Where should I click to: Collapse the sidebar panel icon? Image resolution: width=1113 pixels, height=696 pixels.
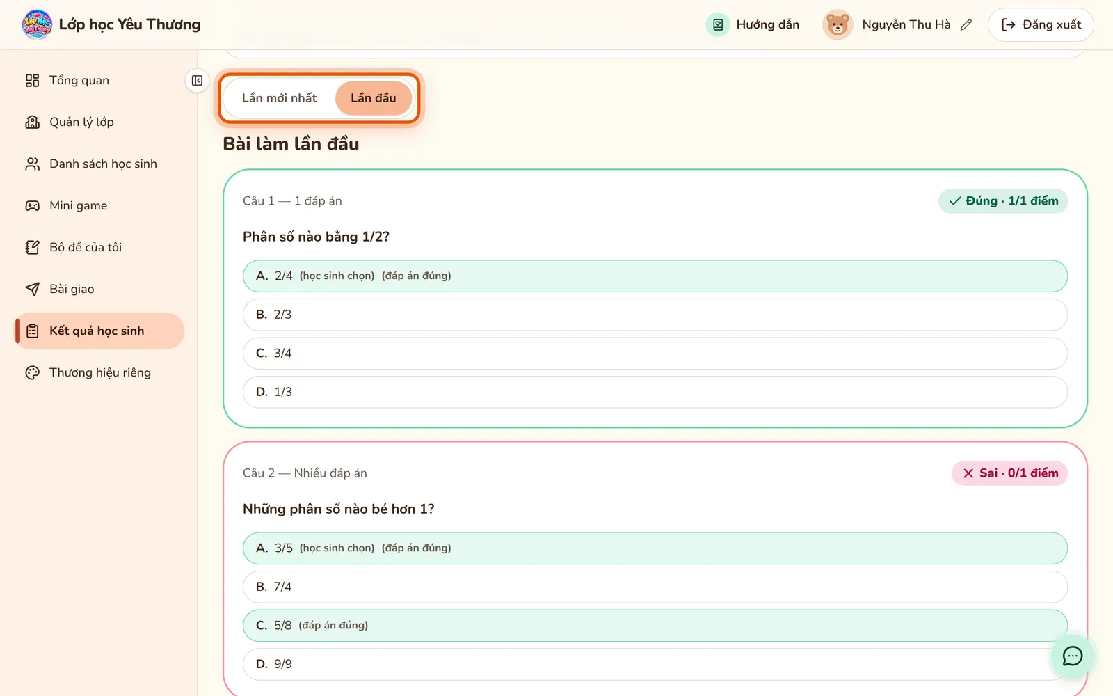[x=197, y=81]
